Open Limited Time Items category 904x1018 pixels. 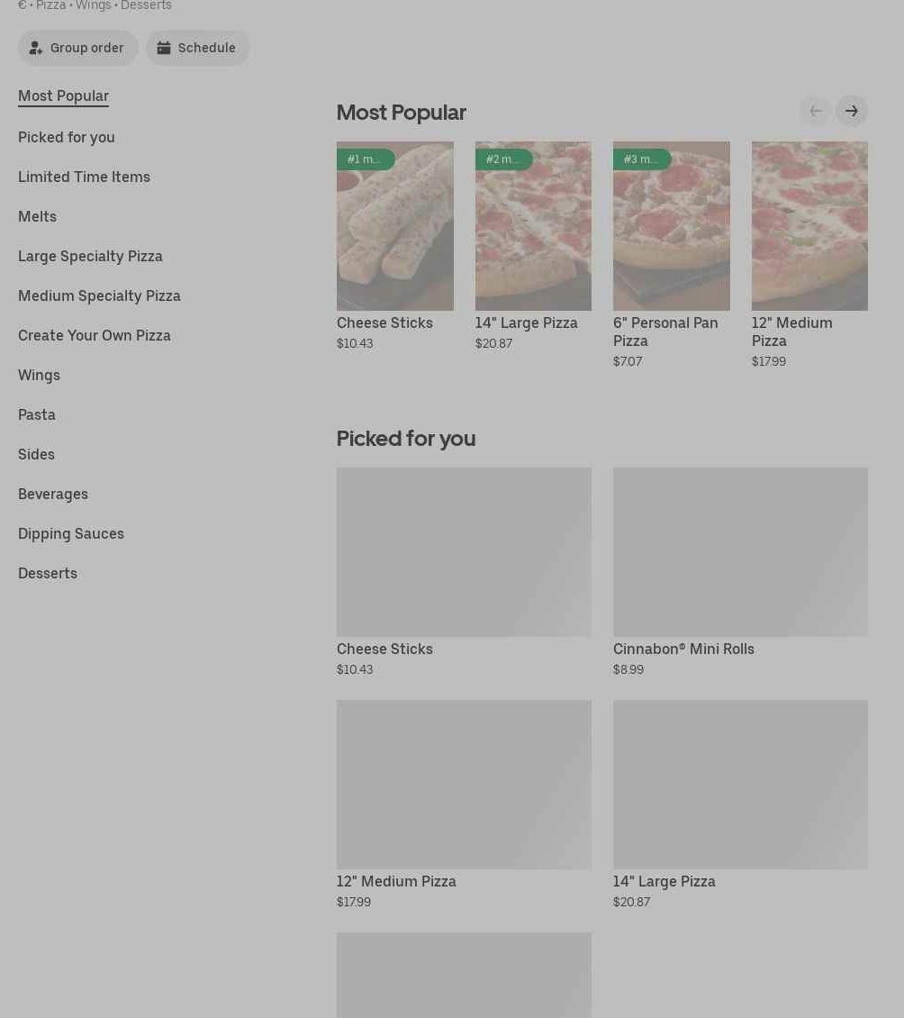point(84,177)
